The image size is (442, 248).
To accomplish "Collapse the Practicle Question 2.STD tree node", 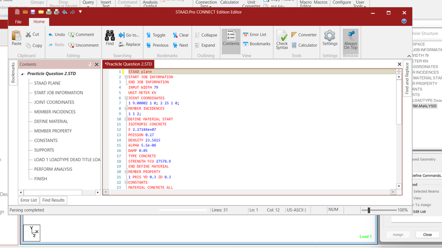I will coord(23,74).
